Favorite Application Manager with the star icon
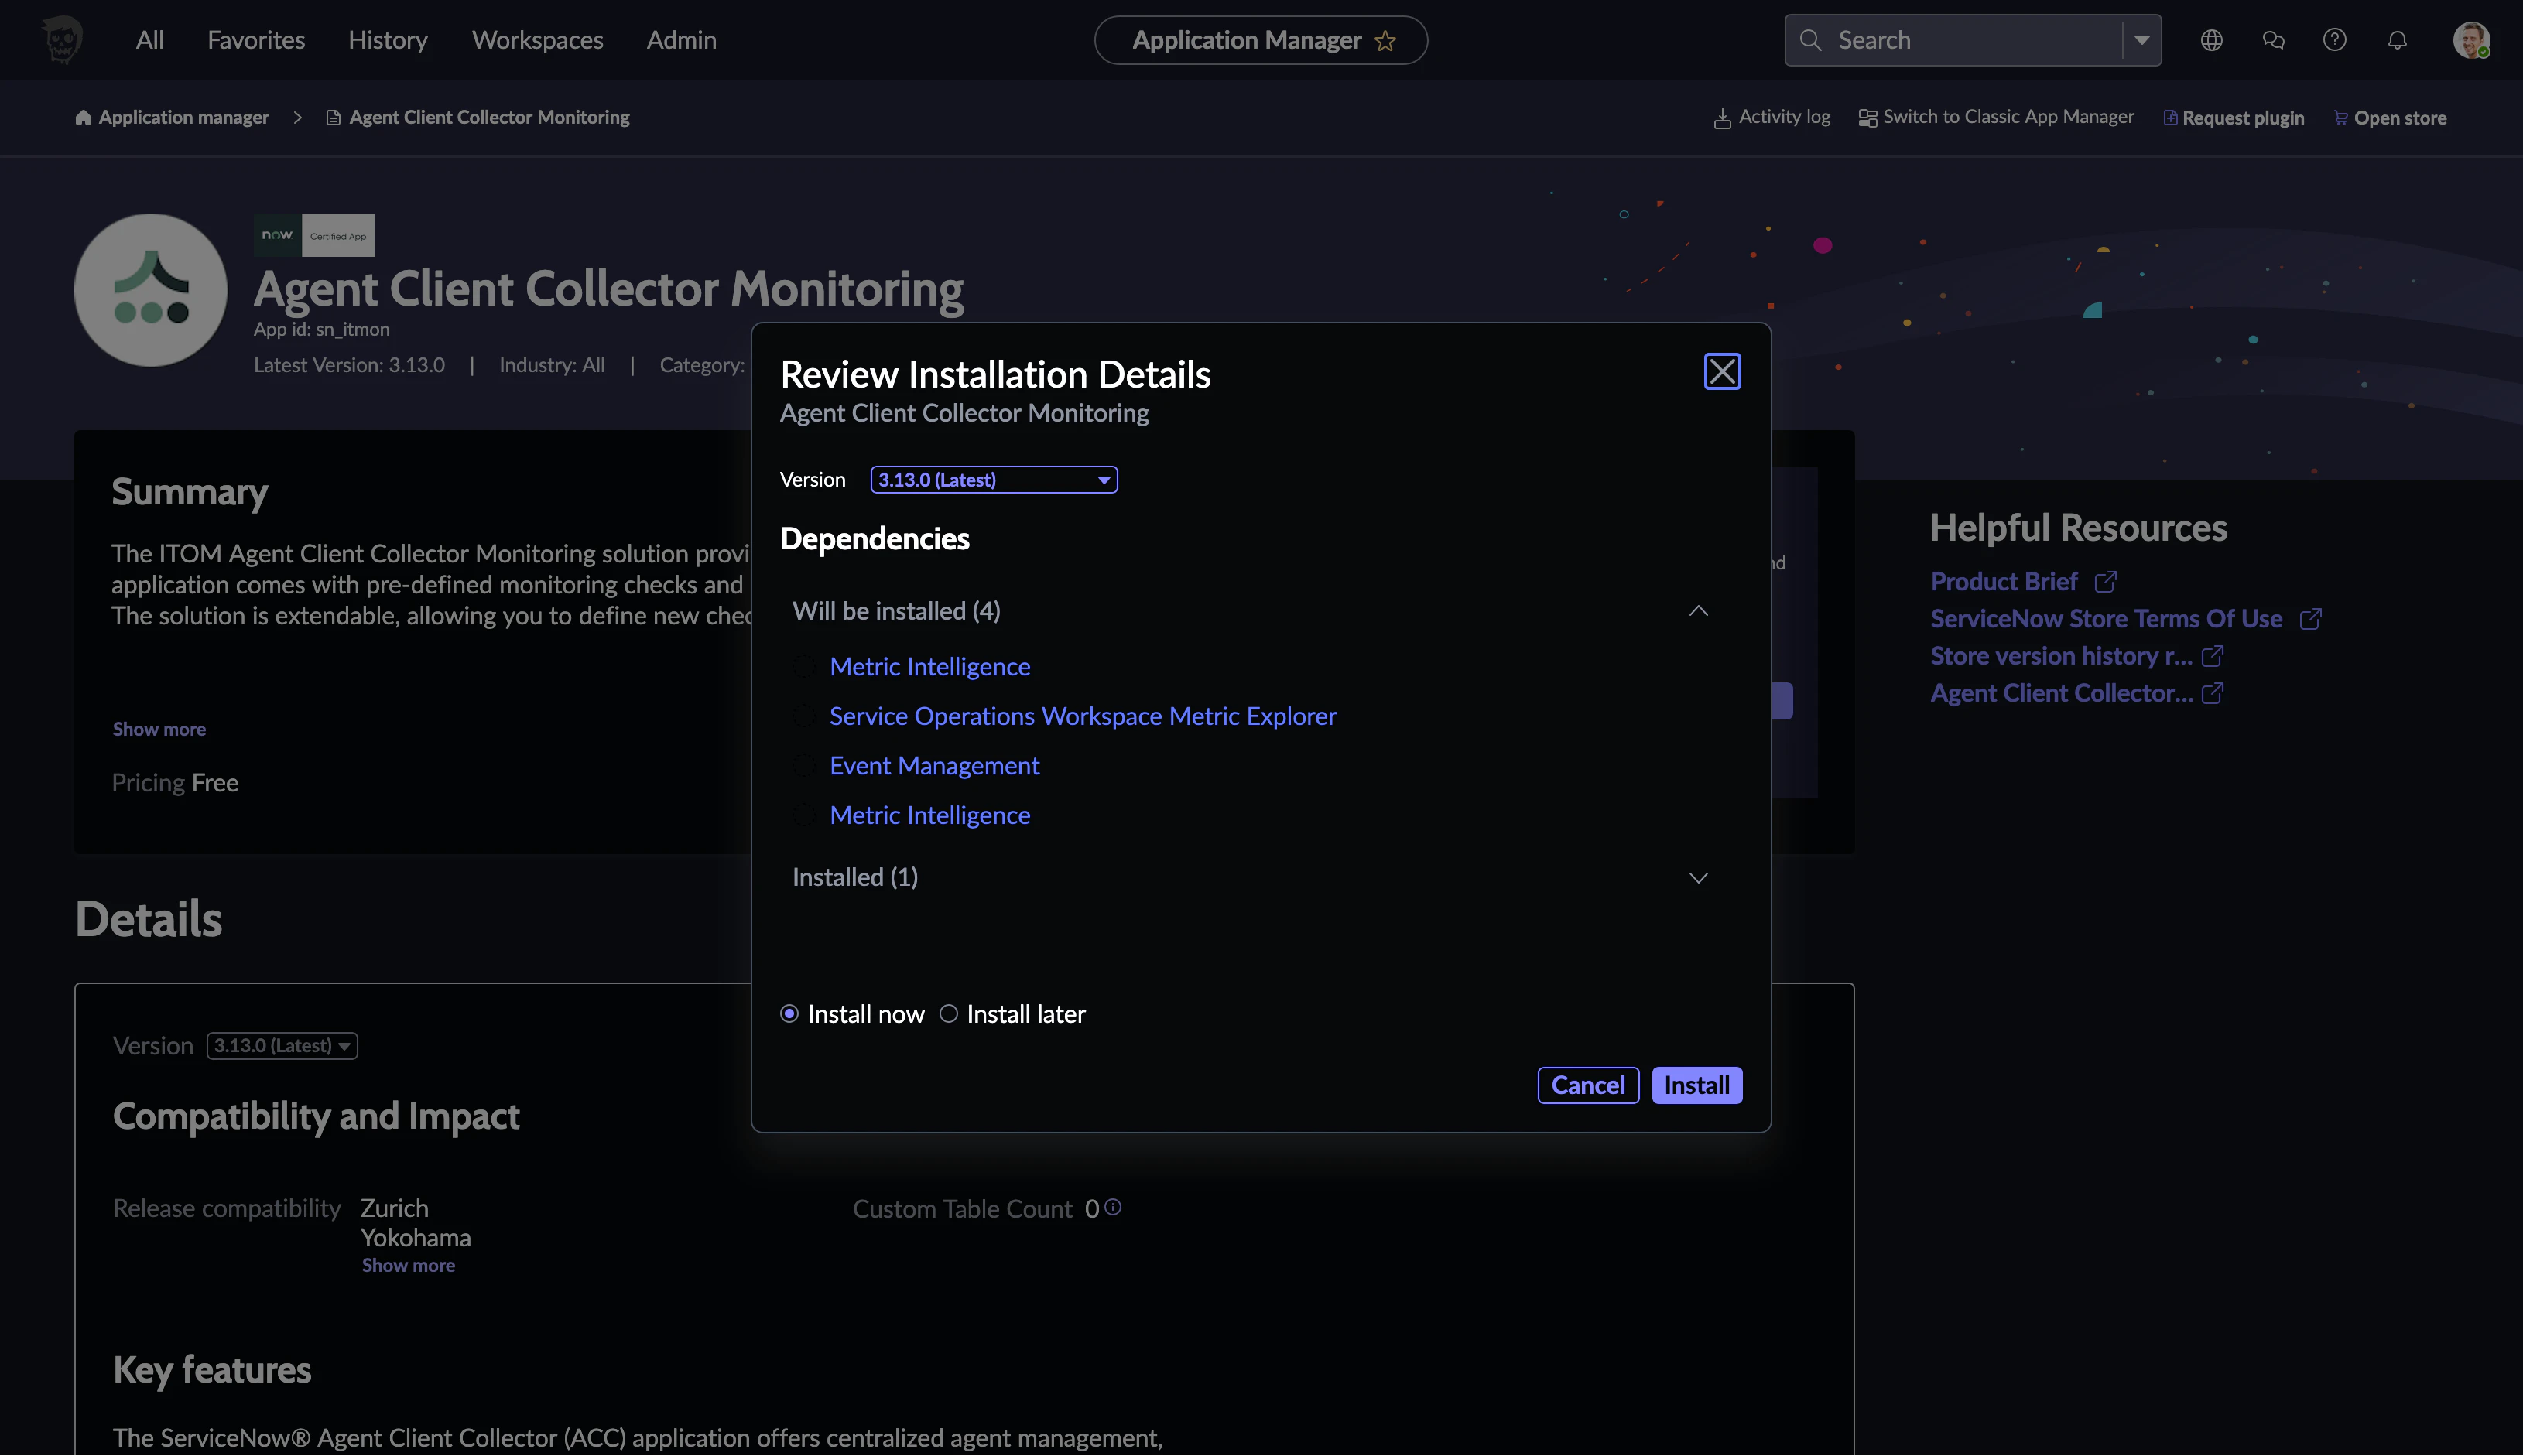 [x=1385, y=41]
